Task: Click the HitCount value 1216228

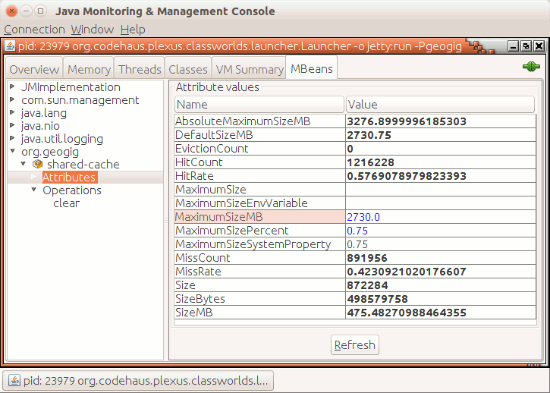Action: [x=441, y=162]
